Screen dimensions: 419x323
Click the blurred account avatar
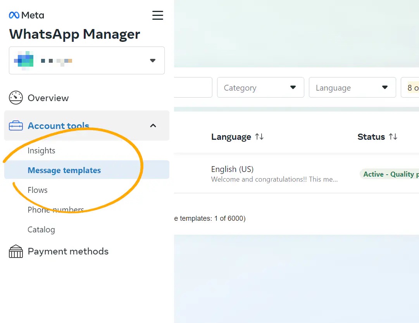[x=24, y=60]
